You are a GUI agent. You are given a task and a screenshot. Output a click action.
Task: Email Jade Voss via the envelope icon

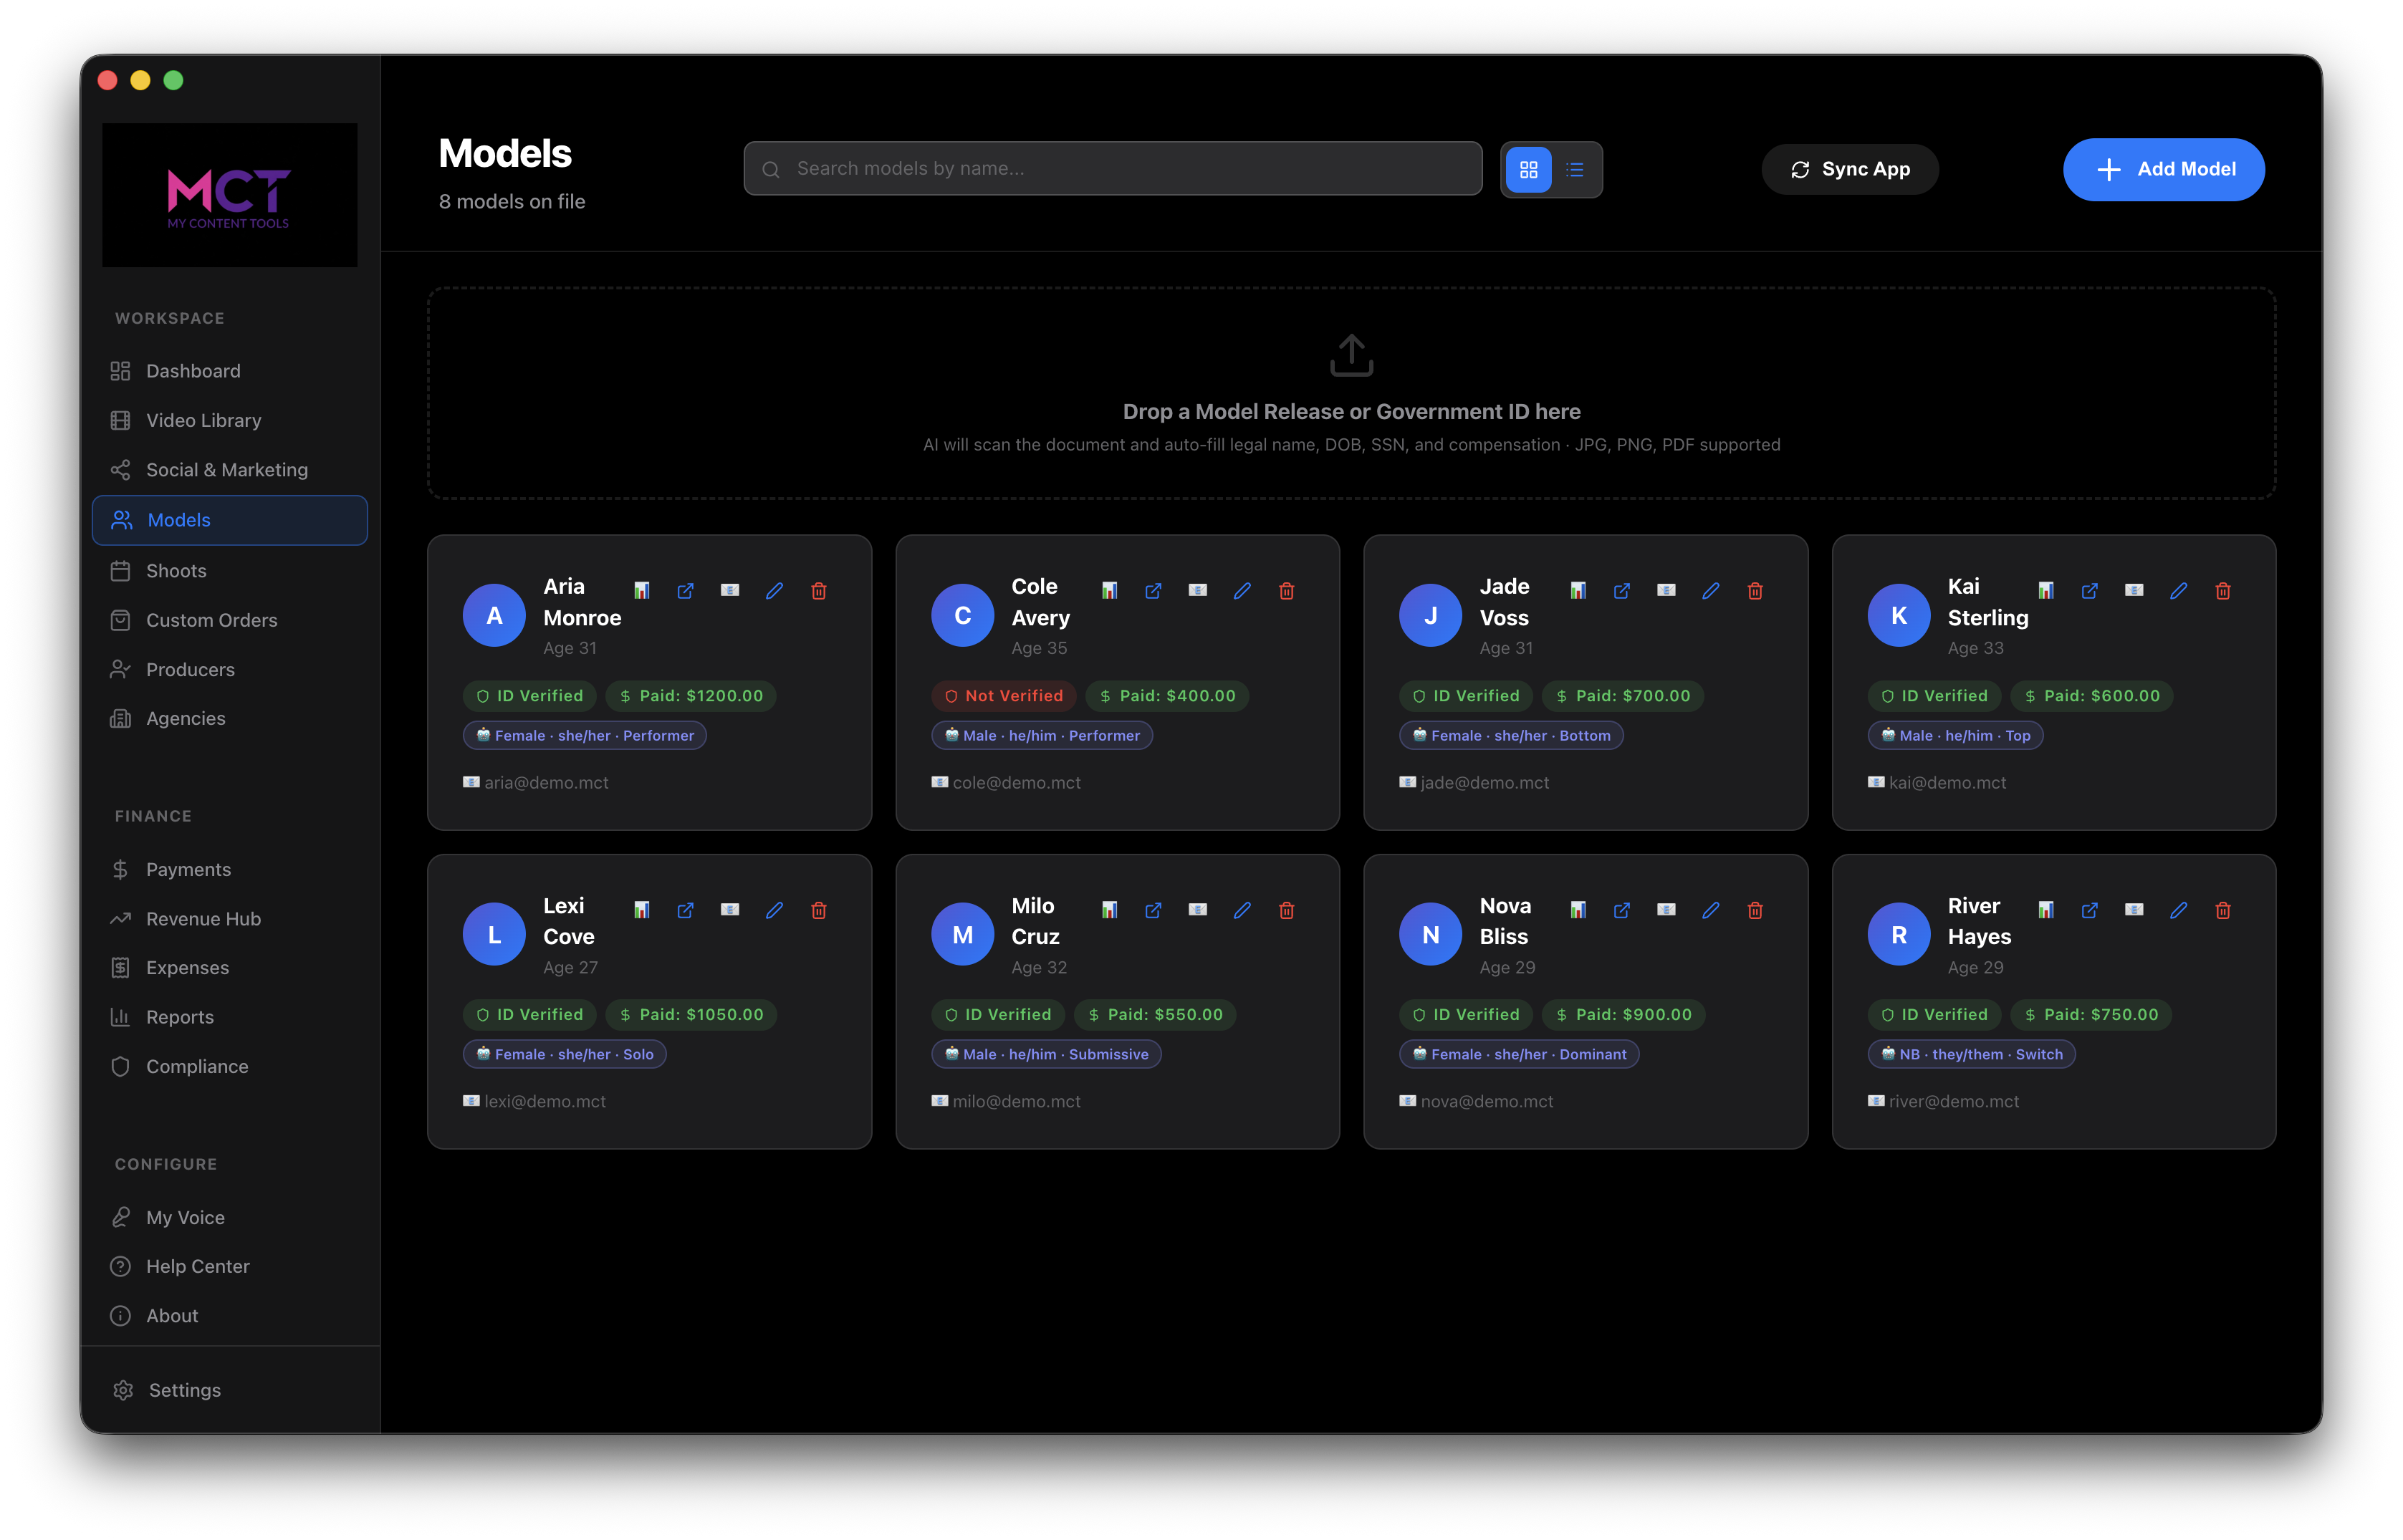[x=1665, y=591]
